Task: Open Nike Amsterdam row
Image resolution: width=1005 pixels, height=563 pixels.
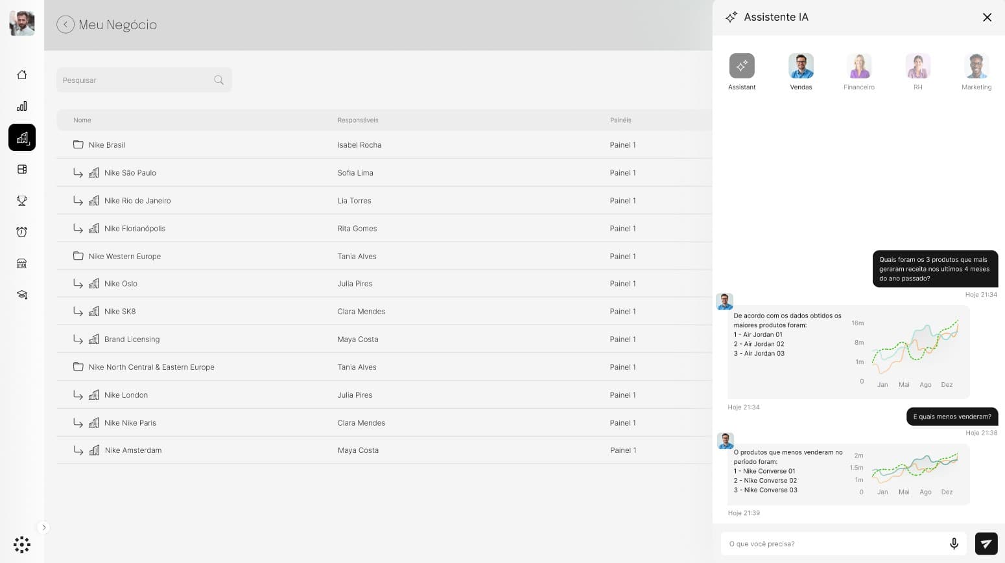Action: (x=384, y=450)
